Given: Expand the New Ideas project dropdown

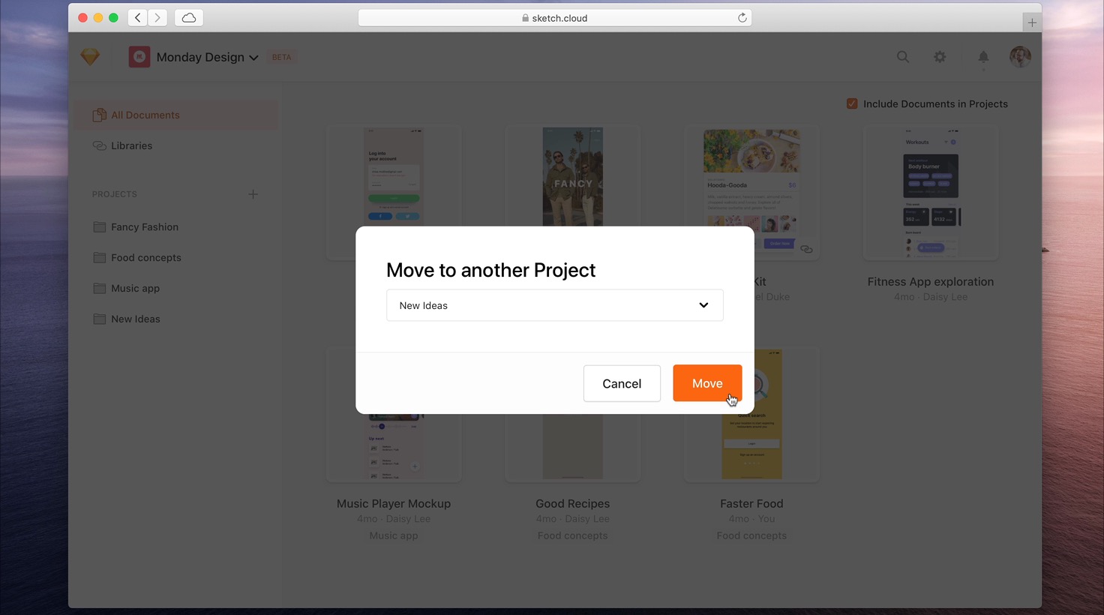Looking at the screenshot, I should coord(554,305).
